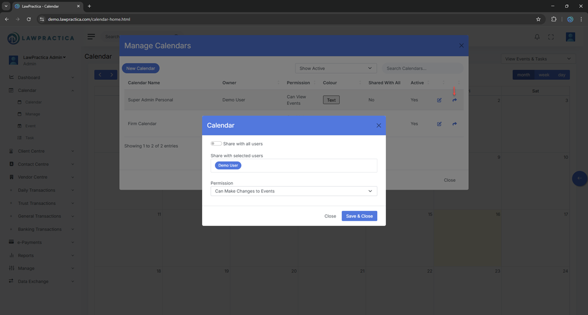Click the Text colour swatch

point(331,100)
